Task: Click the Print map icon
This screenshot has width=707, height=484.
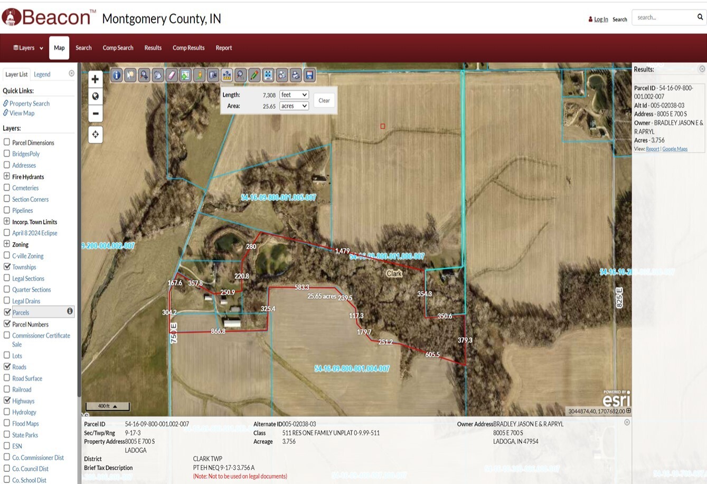Action: coord(296,75)
